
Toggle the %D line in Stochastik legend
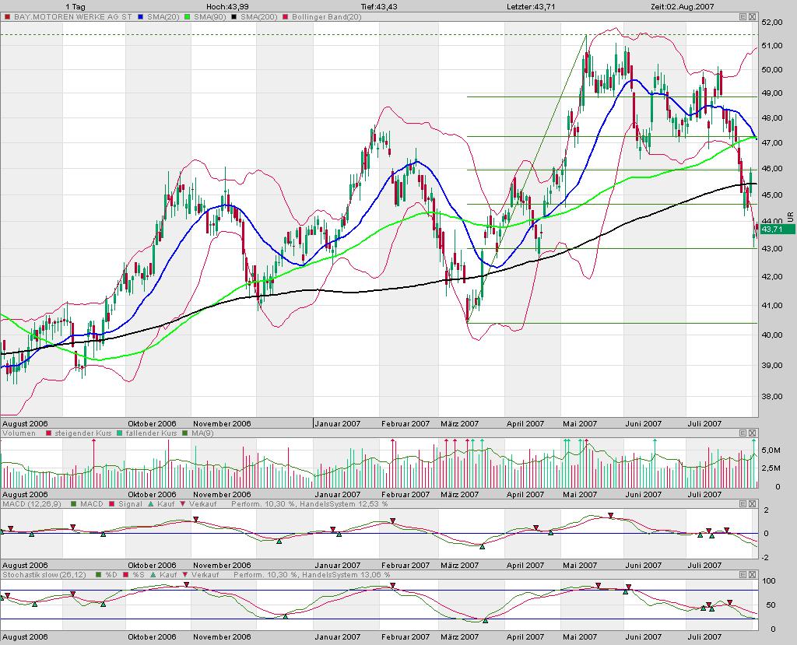97,574
